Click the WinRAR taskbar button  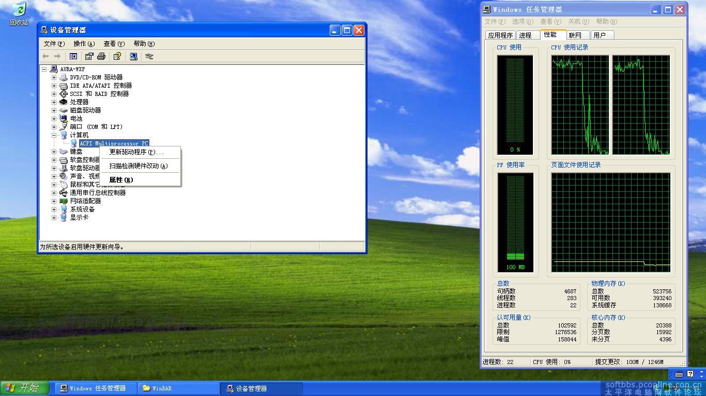point(179,388)
